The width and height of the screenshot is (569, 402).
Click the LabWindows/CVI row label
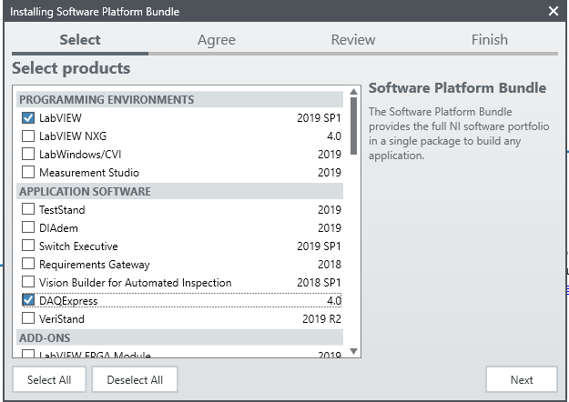(80, 155)
